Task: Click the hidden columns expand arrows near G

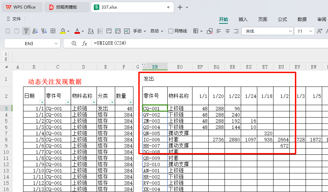Action: 143,64
